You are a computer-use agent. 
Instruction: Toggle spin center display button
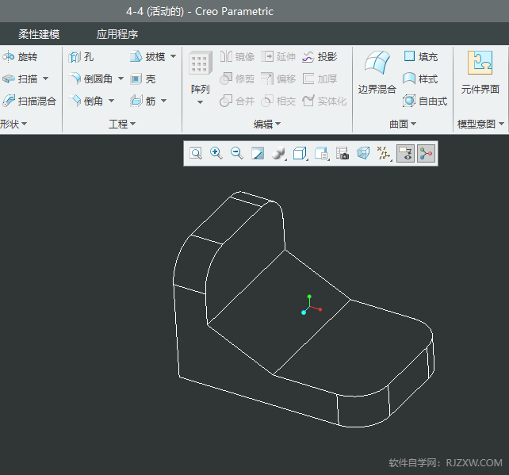pos(427,154)
